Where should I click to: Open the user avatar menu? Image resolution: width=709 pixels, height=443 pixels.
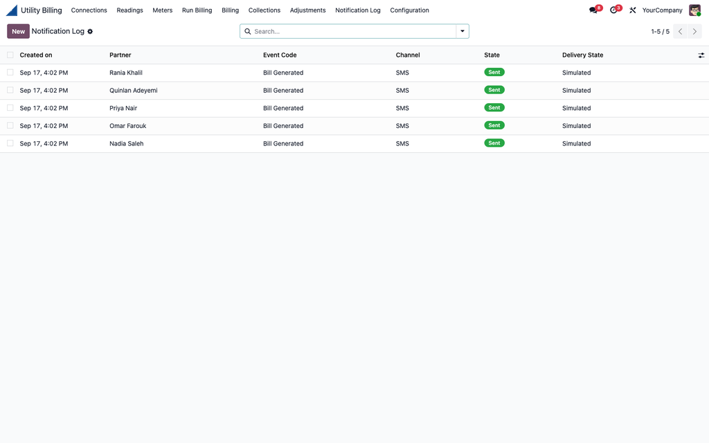pos(694,10)
